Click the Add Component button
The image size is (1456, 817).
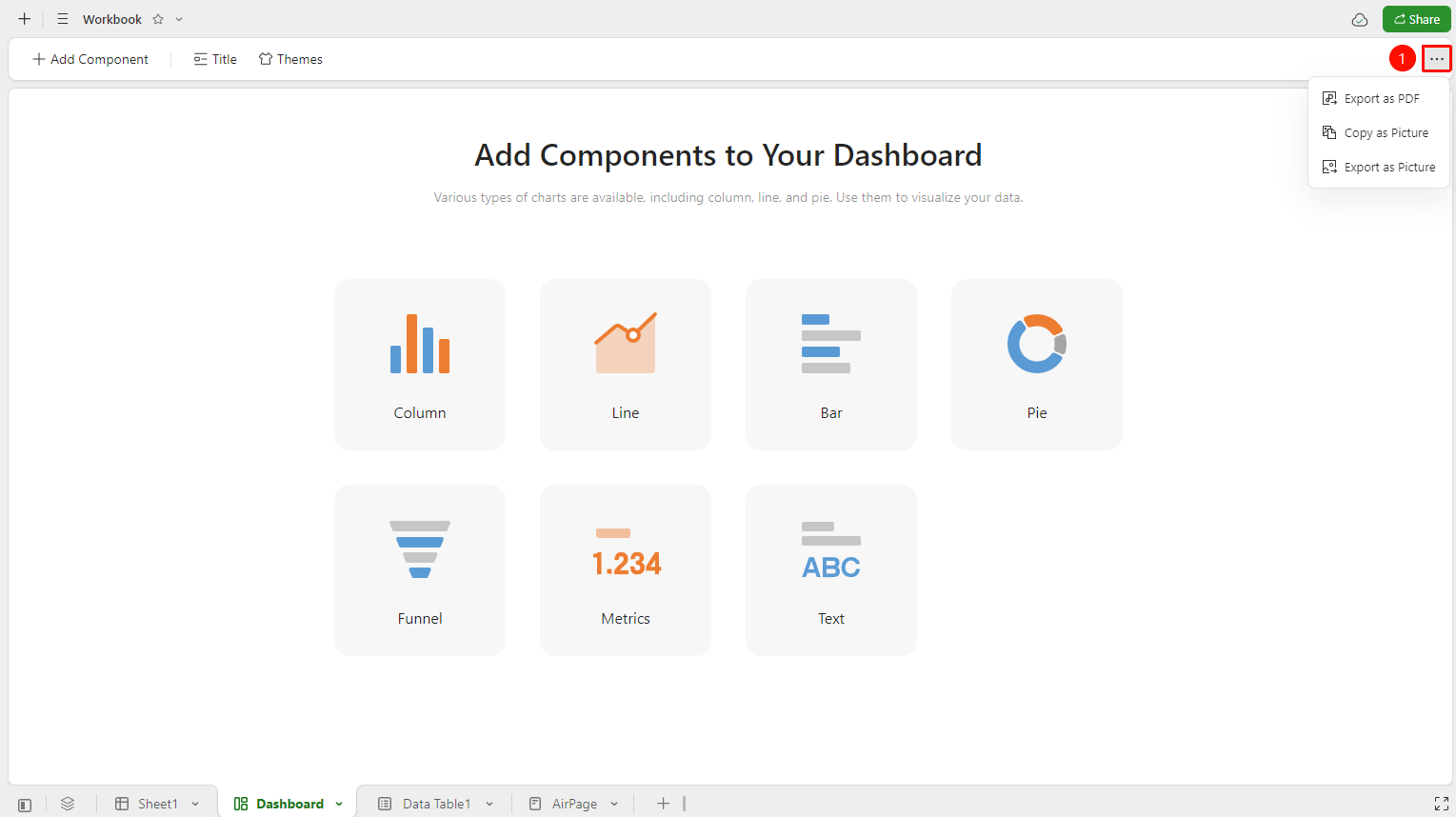click(90, 59)
